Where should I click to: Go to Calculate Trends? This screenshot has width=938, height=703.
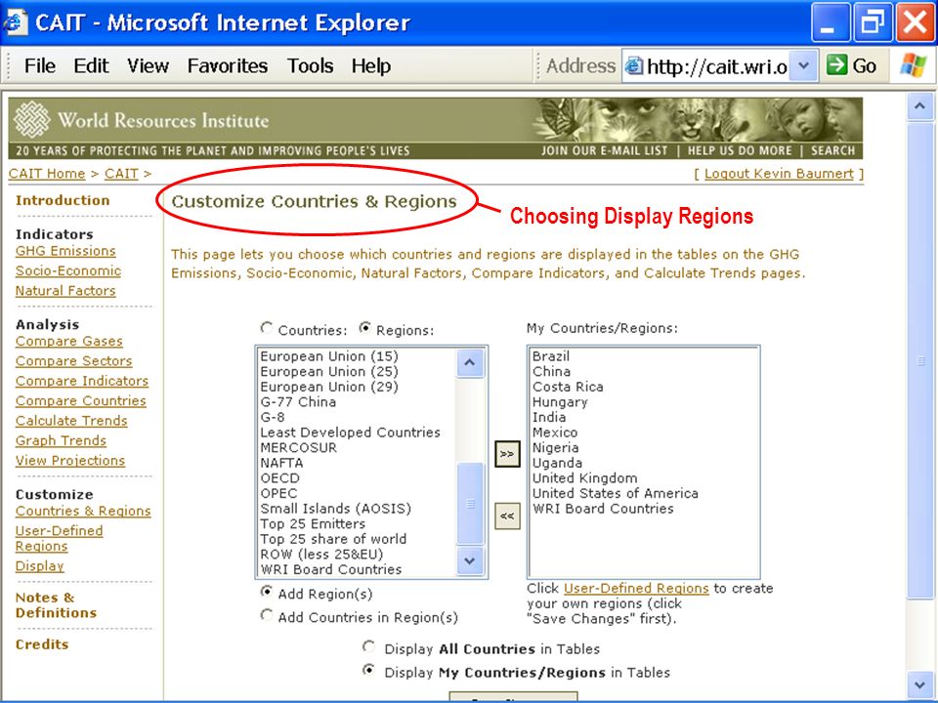pos(71,421)
